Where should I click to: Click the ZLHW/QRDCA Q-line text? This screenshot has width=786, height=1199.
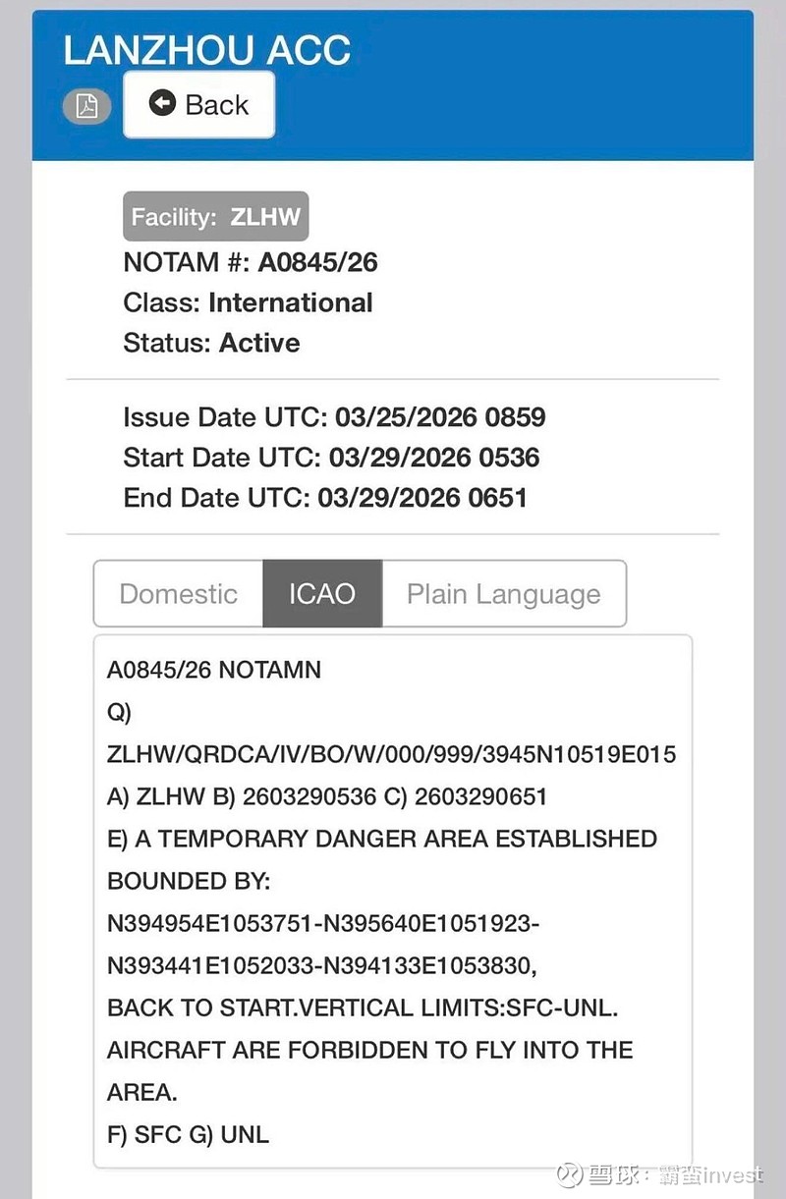click(391, 754)
